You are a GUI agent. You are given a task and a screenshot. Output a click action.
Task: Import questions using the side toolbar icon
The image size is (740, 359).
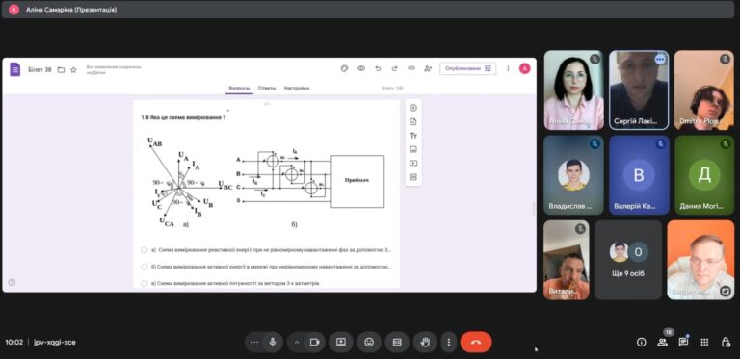(413, 121)
